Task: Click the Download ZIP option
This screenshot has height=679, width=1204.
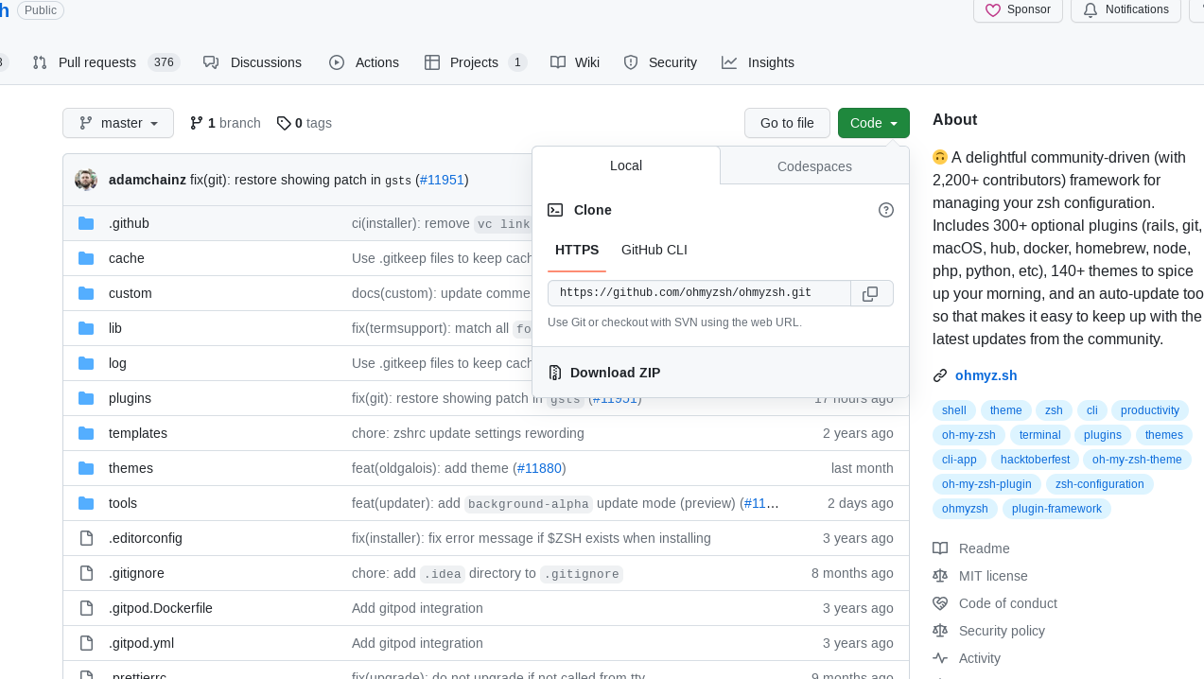Action: (x=615, y=373)
